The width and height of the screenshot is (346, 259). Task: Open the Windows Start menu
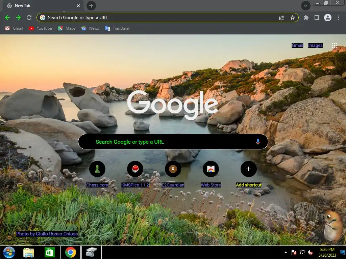point(9,252)
